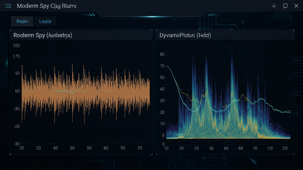Click the 175 label on waveform y-axis
The height and width of the screenshot is (170, 303).
click(x=16, y=56)
